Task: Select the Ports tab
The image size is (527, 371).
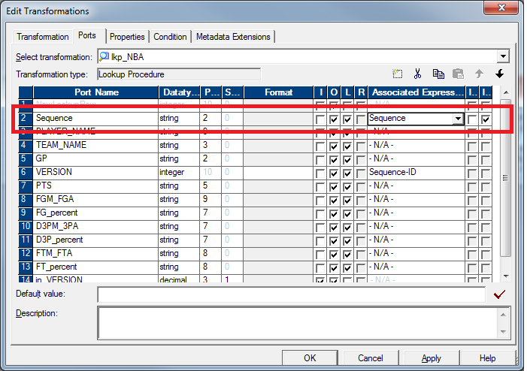Action: pyautogui.click(x=87, y=35)
